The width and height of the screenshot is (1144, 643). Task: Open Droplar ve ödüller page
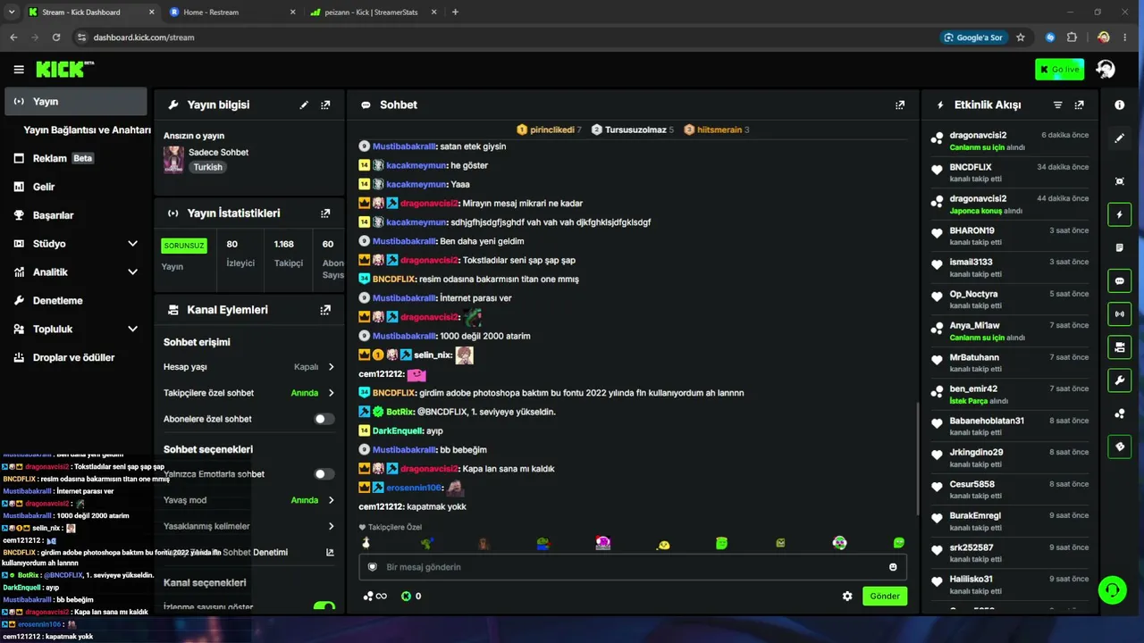click(76, 357)
